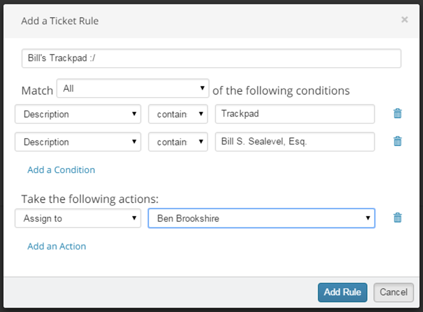This screenshot has height=312, width=423.
Task: Cancel the ticket rule creation
Action: click(x=393, y=292)
